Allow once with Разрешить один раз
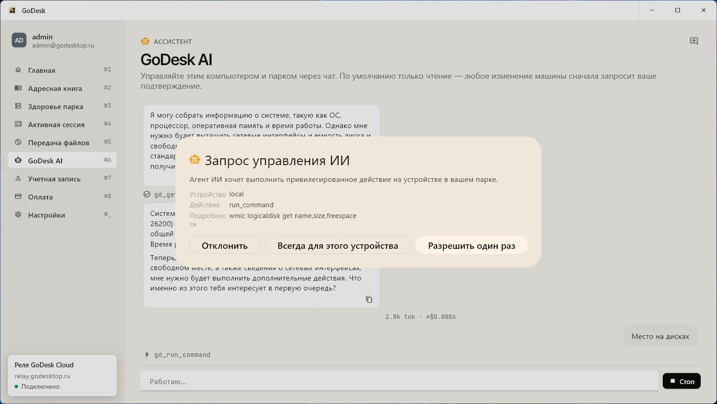This screenshot has height=404, width=717. point(472,245)
